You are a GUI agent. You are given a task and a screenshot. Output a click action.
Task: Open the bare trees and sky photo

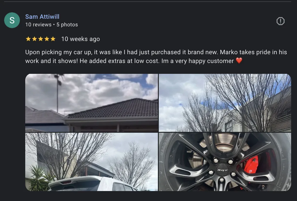(225, 103)
